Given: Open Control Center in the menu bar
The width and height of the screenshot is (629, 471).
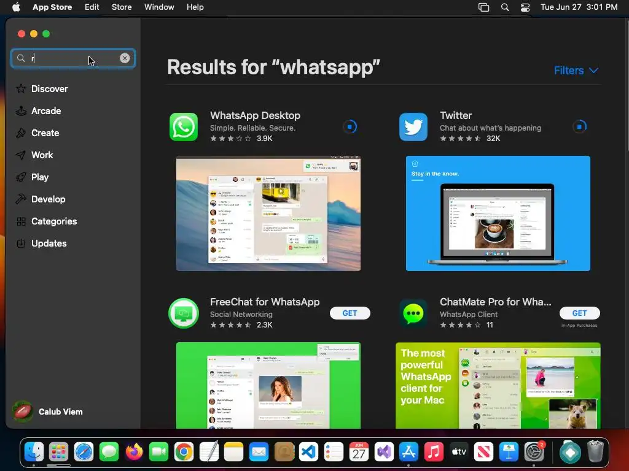Looking at the screenshot, I should point(525,7).
